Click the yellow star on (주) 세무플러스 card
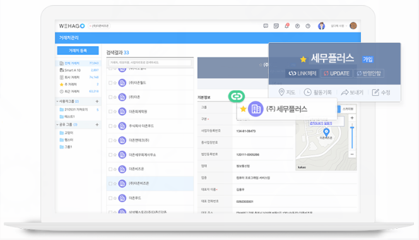 tap(243, 109)
